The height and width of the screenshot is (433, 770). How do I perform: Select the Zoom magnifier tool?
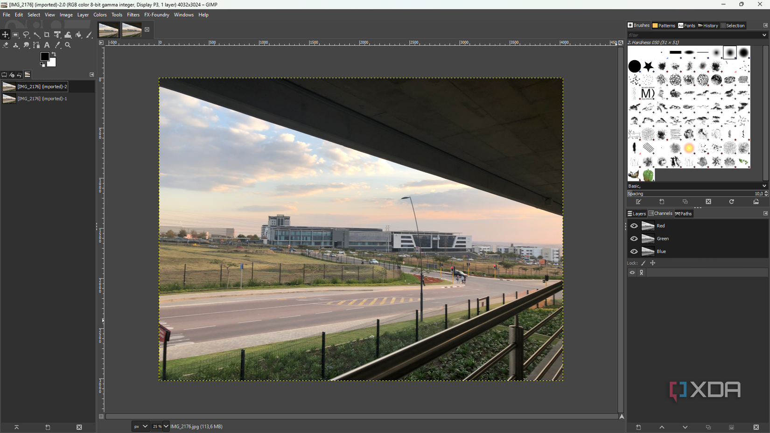[x=68, y=45]
